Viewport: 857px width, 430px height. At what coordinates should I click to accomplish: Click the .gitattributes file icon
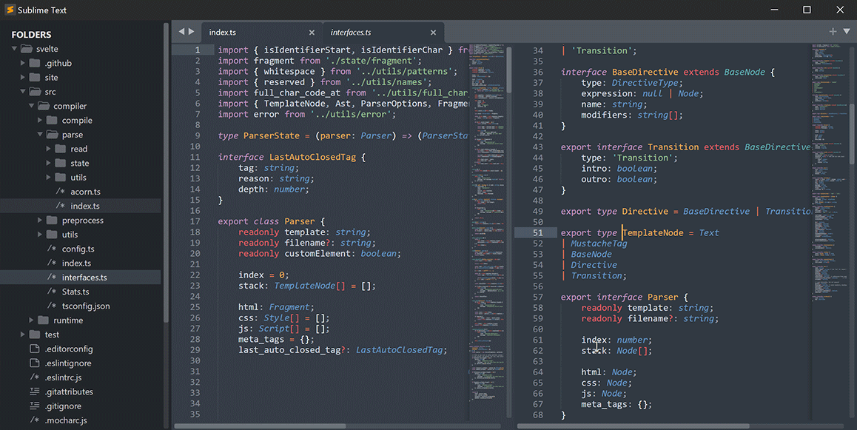pos(35,392)
